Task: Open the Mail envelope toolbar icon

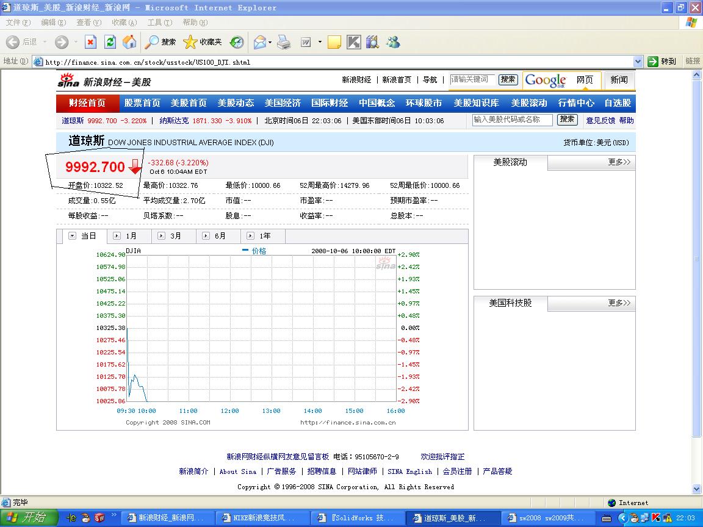Action: [x=260, y=42]
